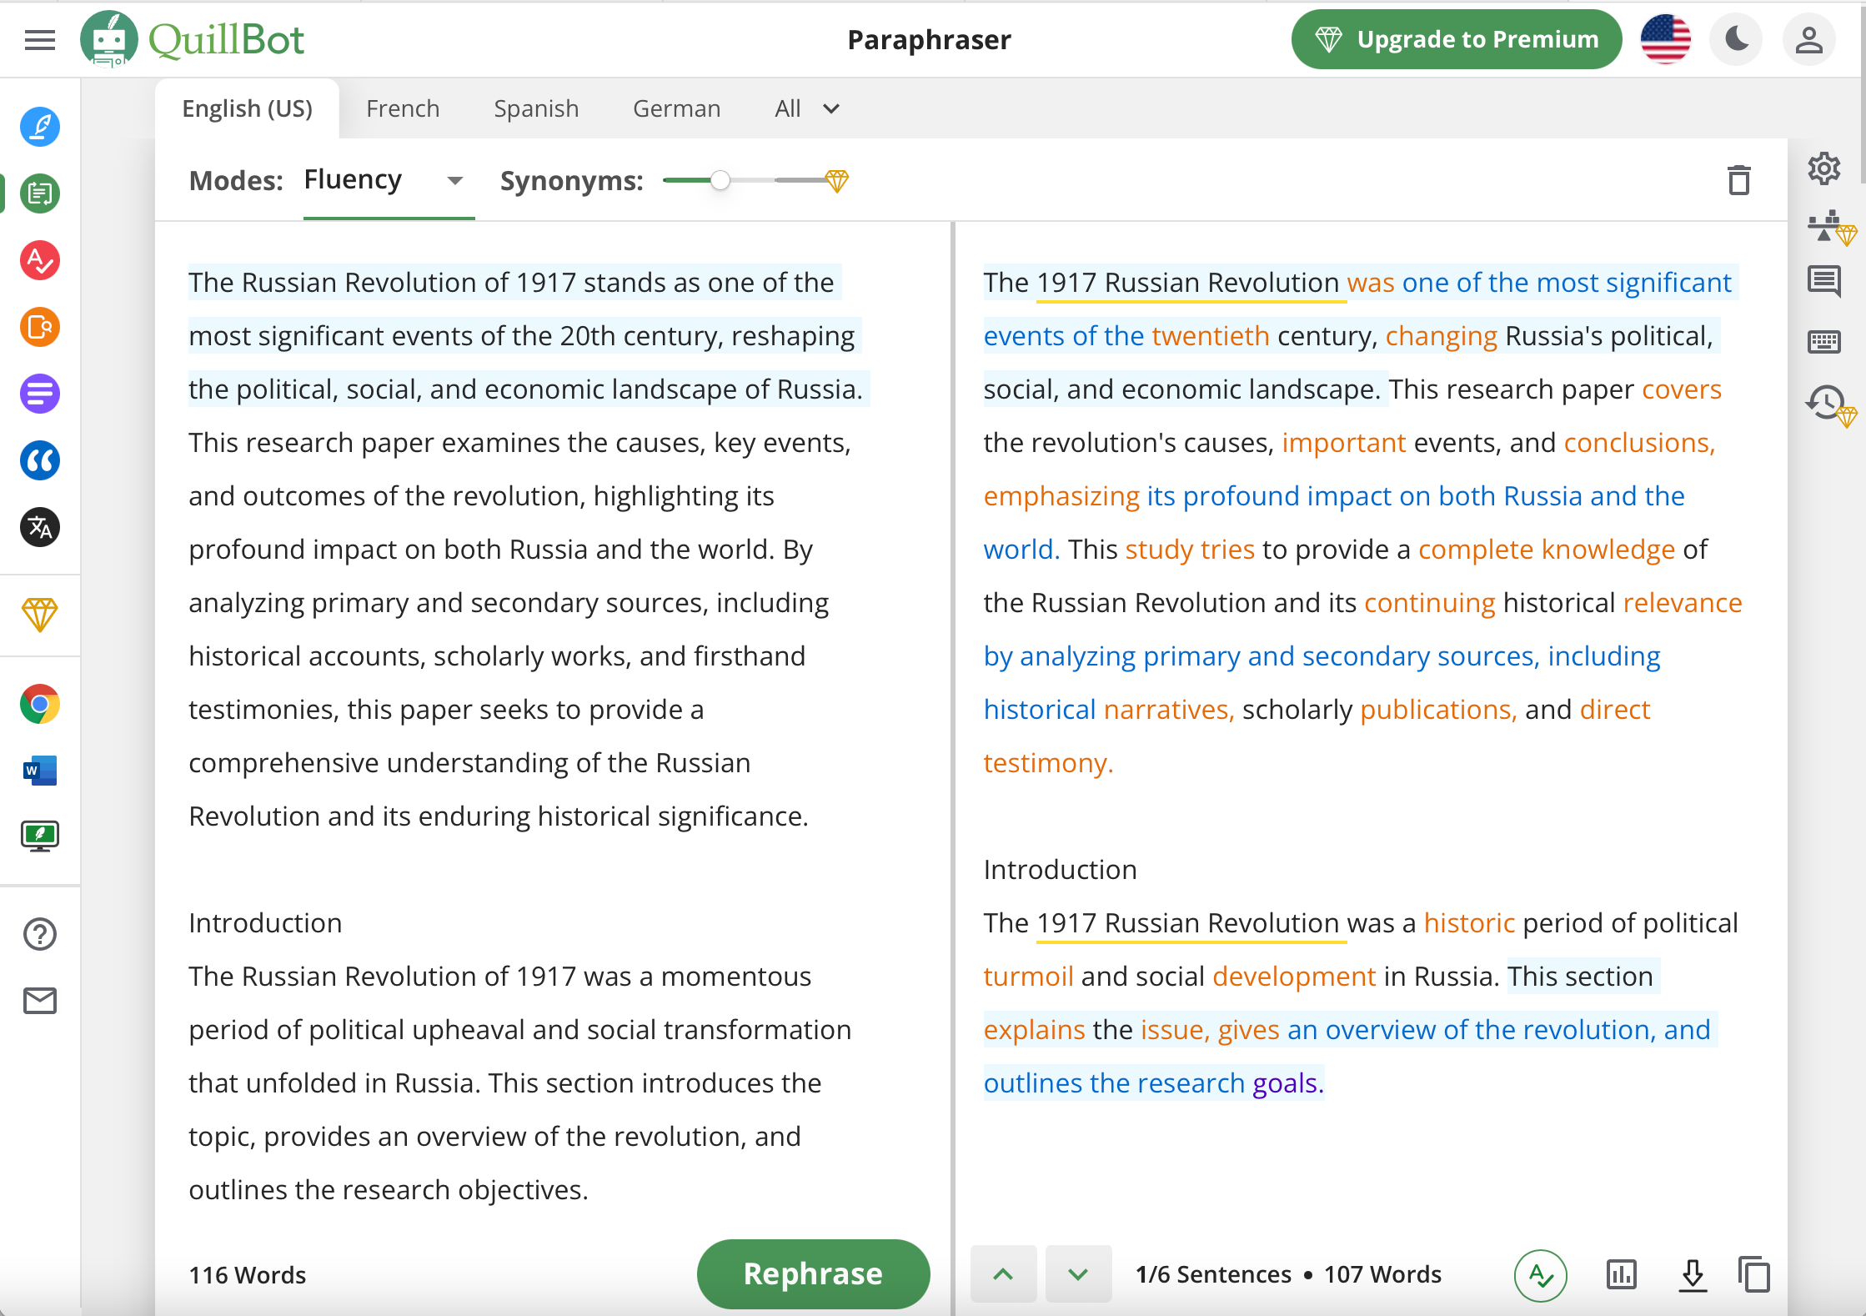The height and width of the screenshot is (1316, 1866).
Task: Go to the previous sentence with the up arrow
Action: pyautogui.click(x=1004, y=1274)
